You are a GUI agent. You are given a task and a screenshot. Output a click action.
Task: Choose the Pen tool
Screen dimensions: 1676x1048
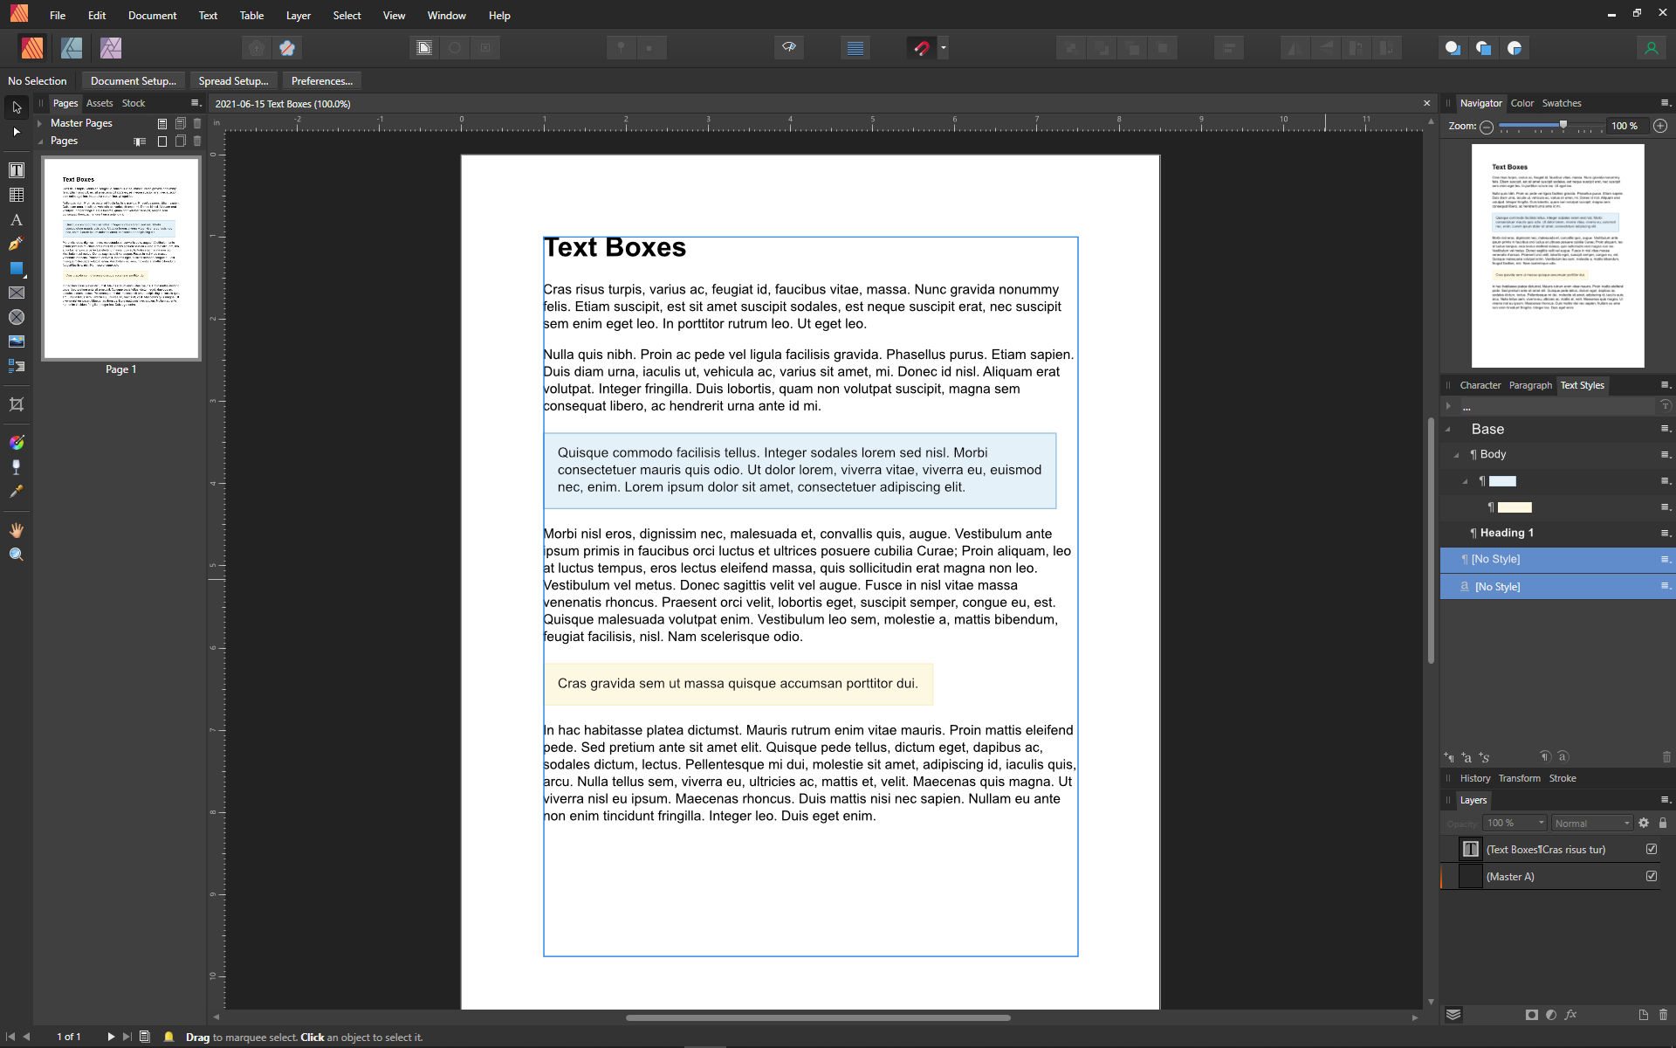pos(15,245)
